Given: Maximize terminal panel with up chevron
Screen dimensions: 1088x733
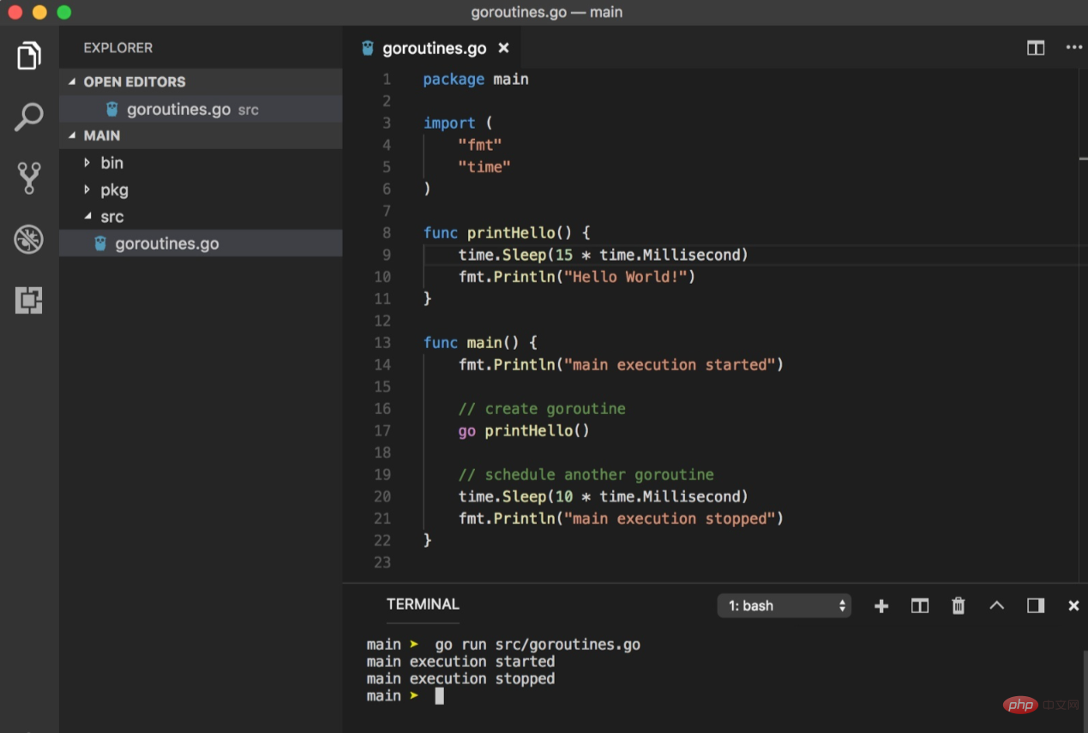Looking at the screenshot, I should (x=996, y=606).
